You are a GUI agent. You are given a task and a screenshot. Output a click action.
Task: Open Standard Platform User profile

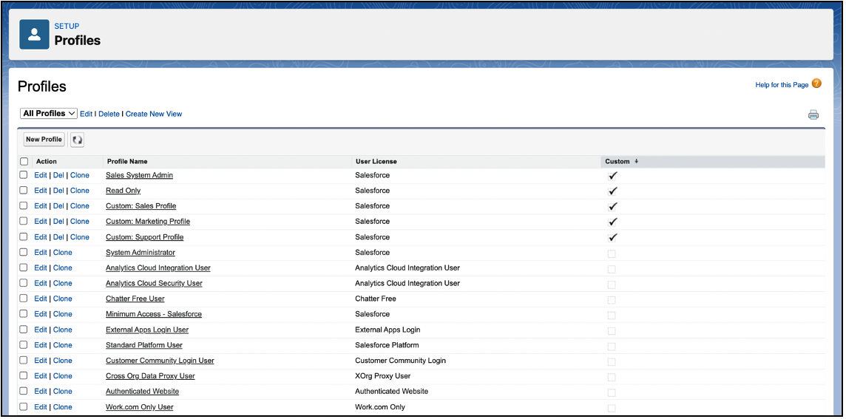tap(144, 345)
